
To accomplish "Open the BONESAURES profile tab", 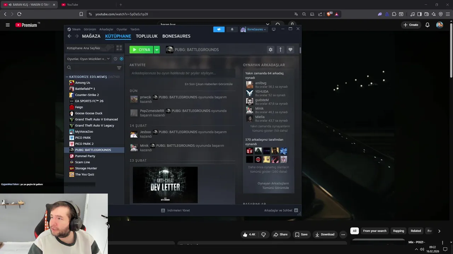I will pyautogui.click(x=176, y=36).
